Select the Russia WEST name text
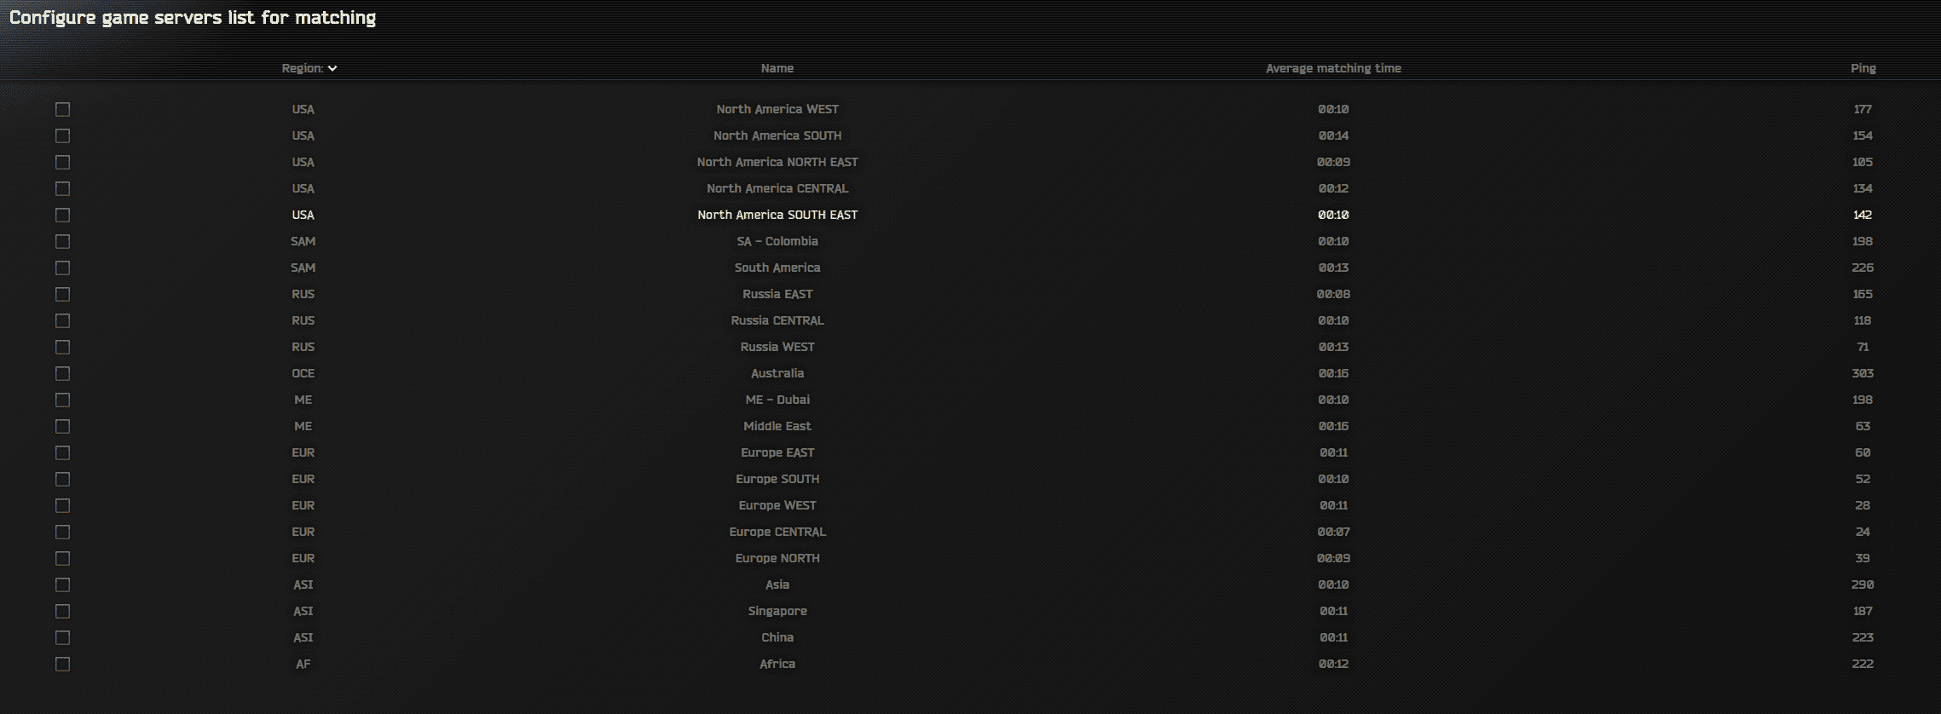The image size is (1941, 714). pos(777,347)
